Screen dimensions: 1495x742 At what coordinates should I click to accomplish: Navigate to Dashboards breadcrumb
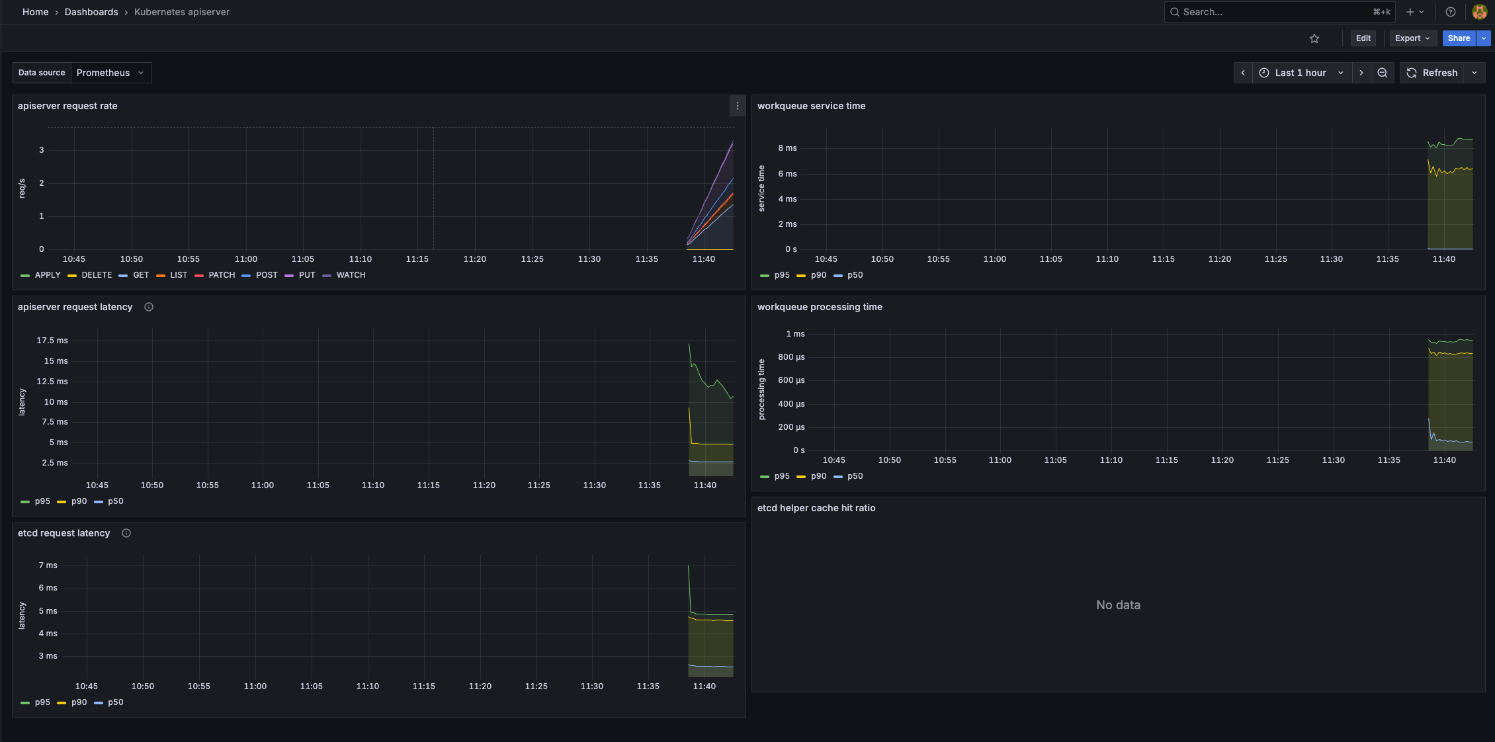click(91, 12)
